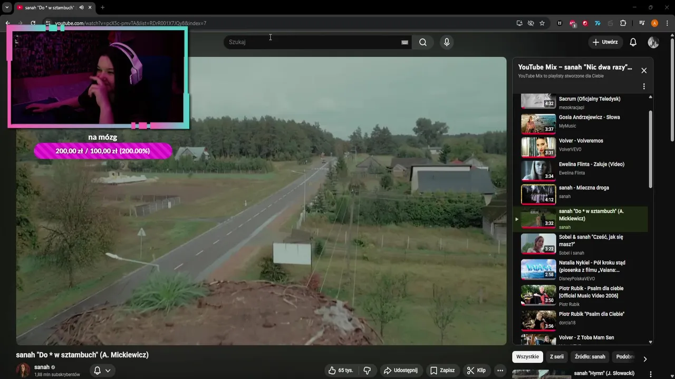Open Chrome media controls icon

point(642,23)
